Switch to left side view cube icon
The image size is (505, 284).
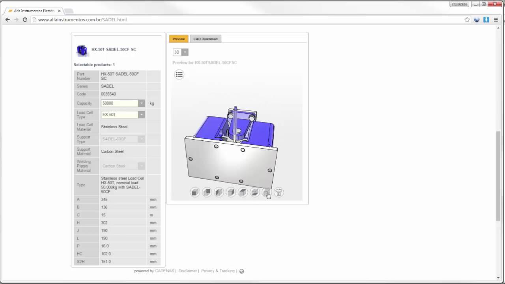[219, 192]
